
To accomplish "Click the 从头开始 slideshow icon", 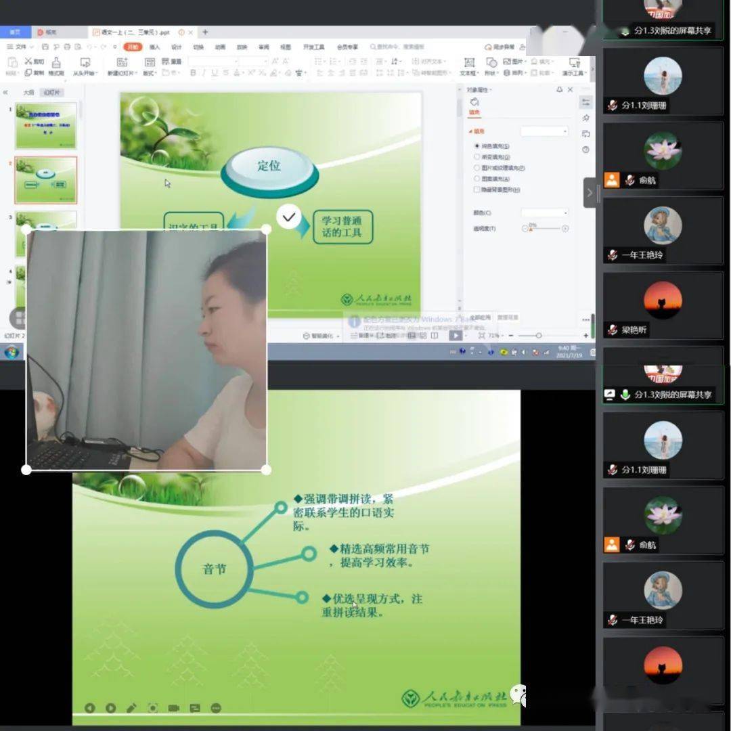I will coord(85,62).
